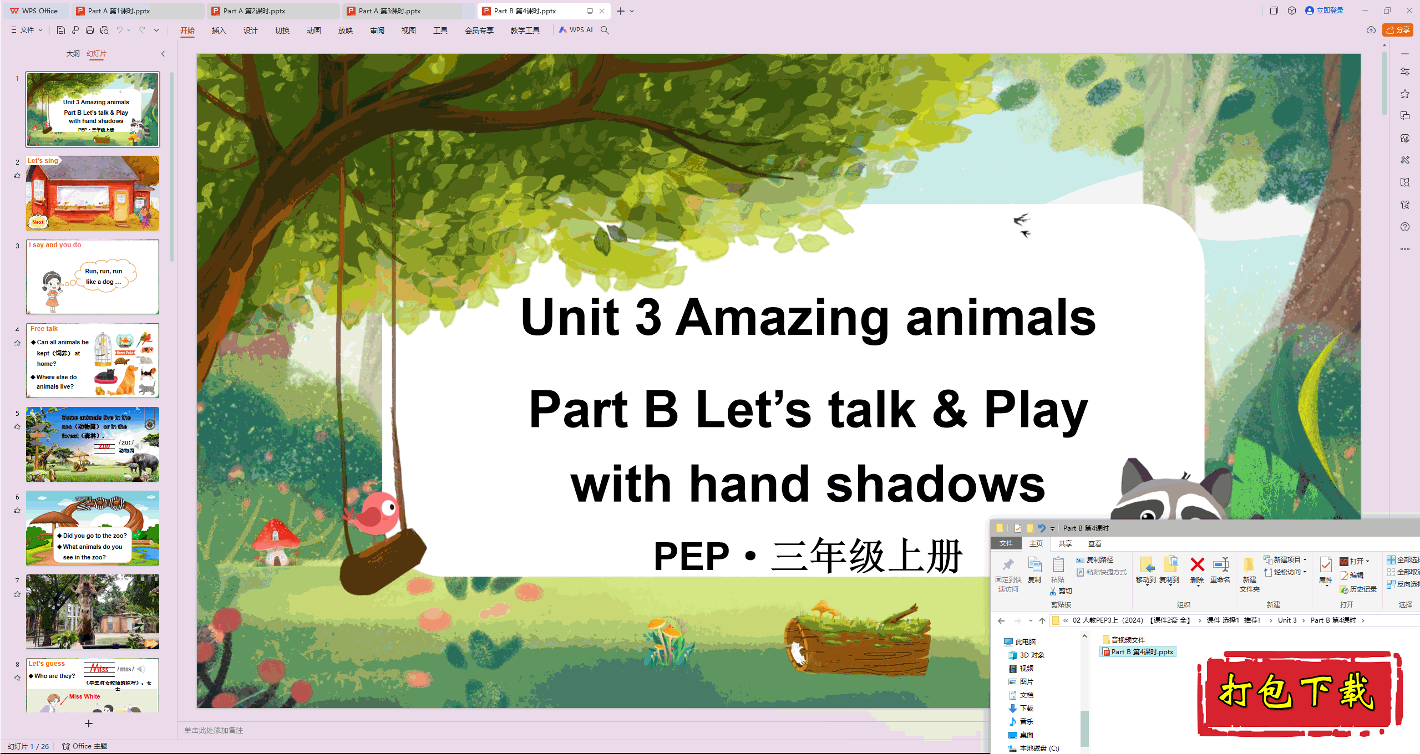Toggle the animation star beside slide 4
Viewport: 1420px width, 754px height.
click(17, 343)
